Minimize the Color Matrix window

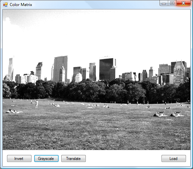point(164,3)
